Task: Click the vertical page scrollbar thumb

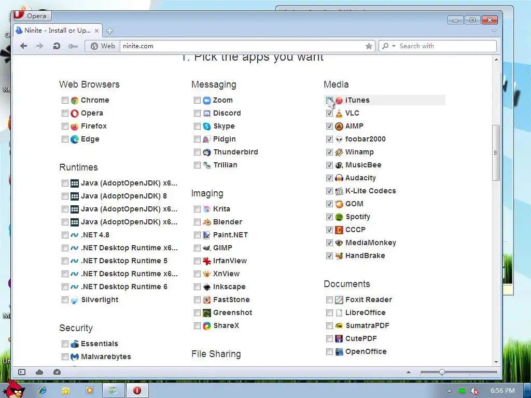Action: click(x=496, y=153)
